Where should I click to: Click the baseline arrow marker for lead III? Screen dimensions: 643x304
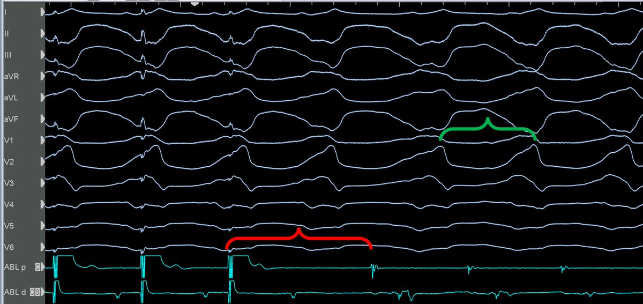[42, 54]
